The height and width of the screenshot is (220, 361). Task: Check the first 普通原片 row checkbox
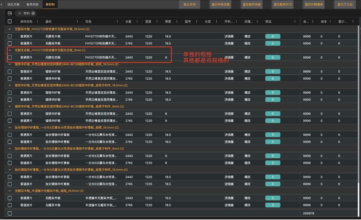[10, 36]
